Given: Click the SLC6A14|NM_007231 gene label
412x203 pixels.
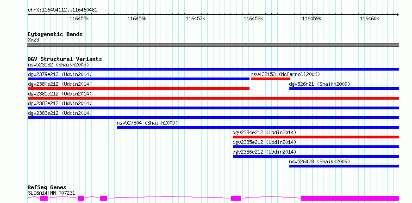Looking at the screenshot, I should pyautogui.click(x=51, y=193).
